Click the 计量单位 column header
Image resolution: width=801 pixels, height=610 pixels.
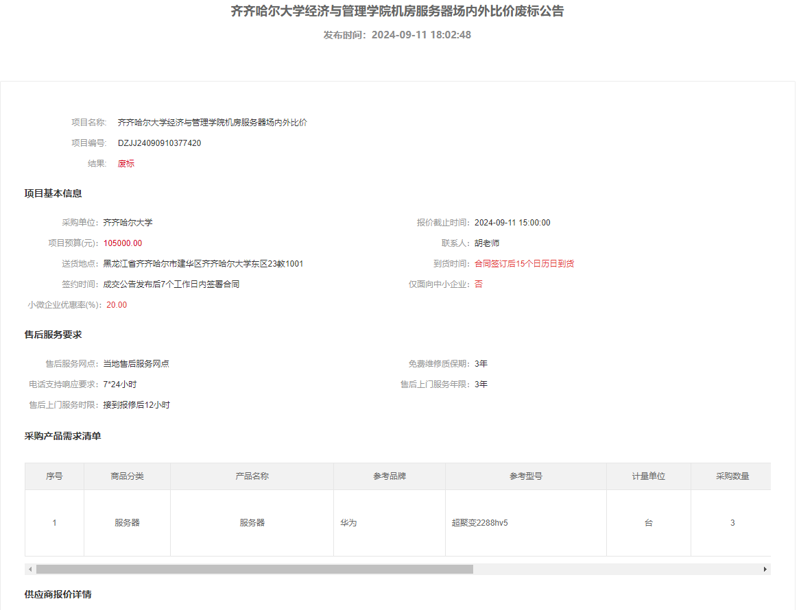[x=648, y=476]
